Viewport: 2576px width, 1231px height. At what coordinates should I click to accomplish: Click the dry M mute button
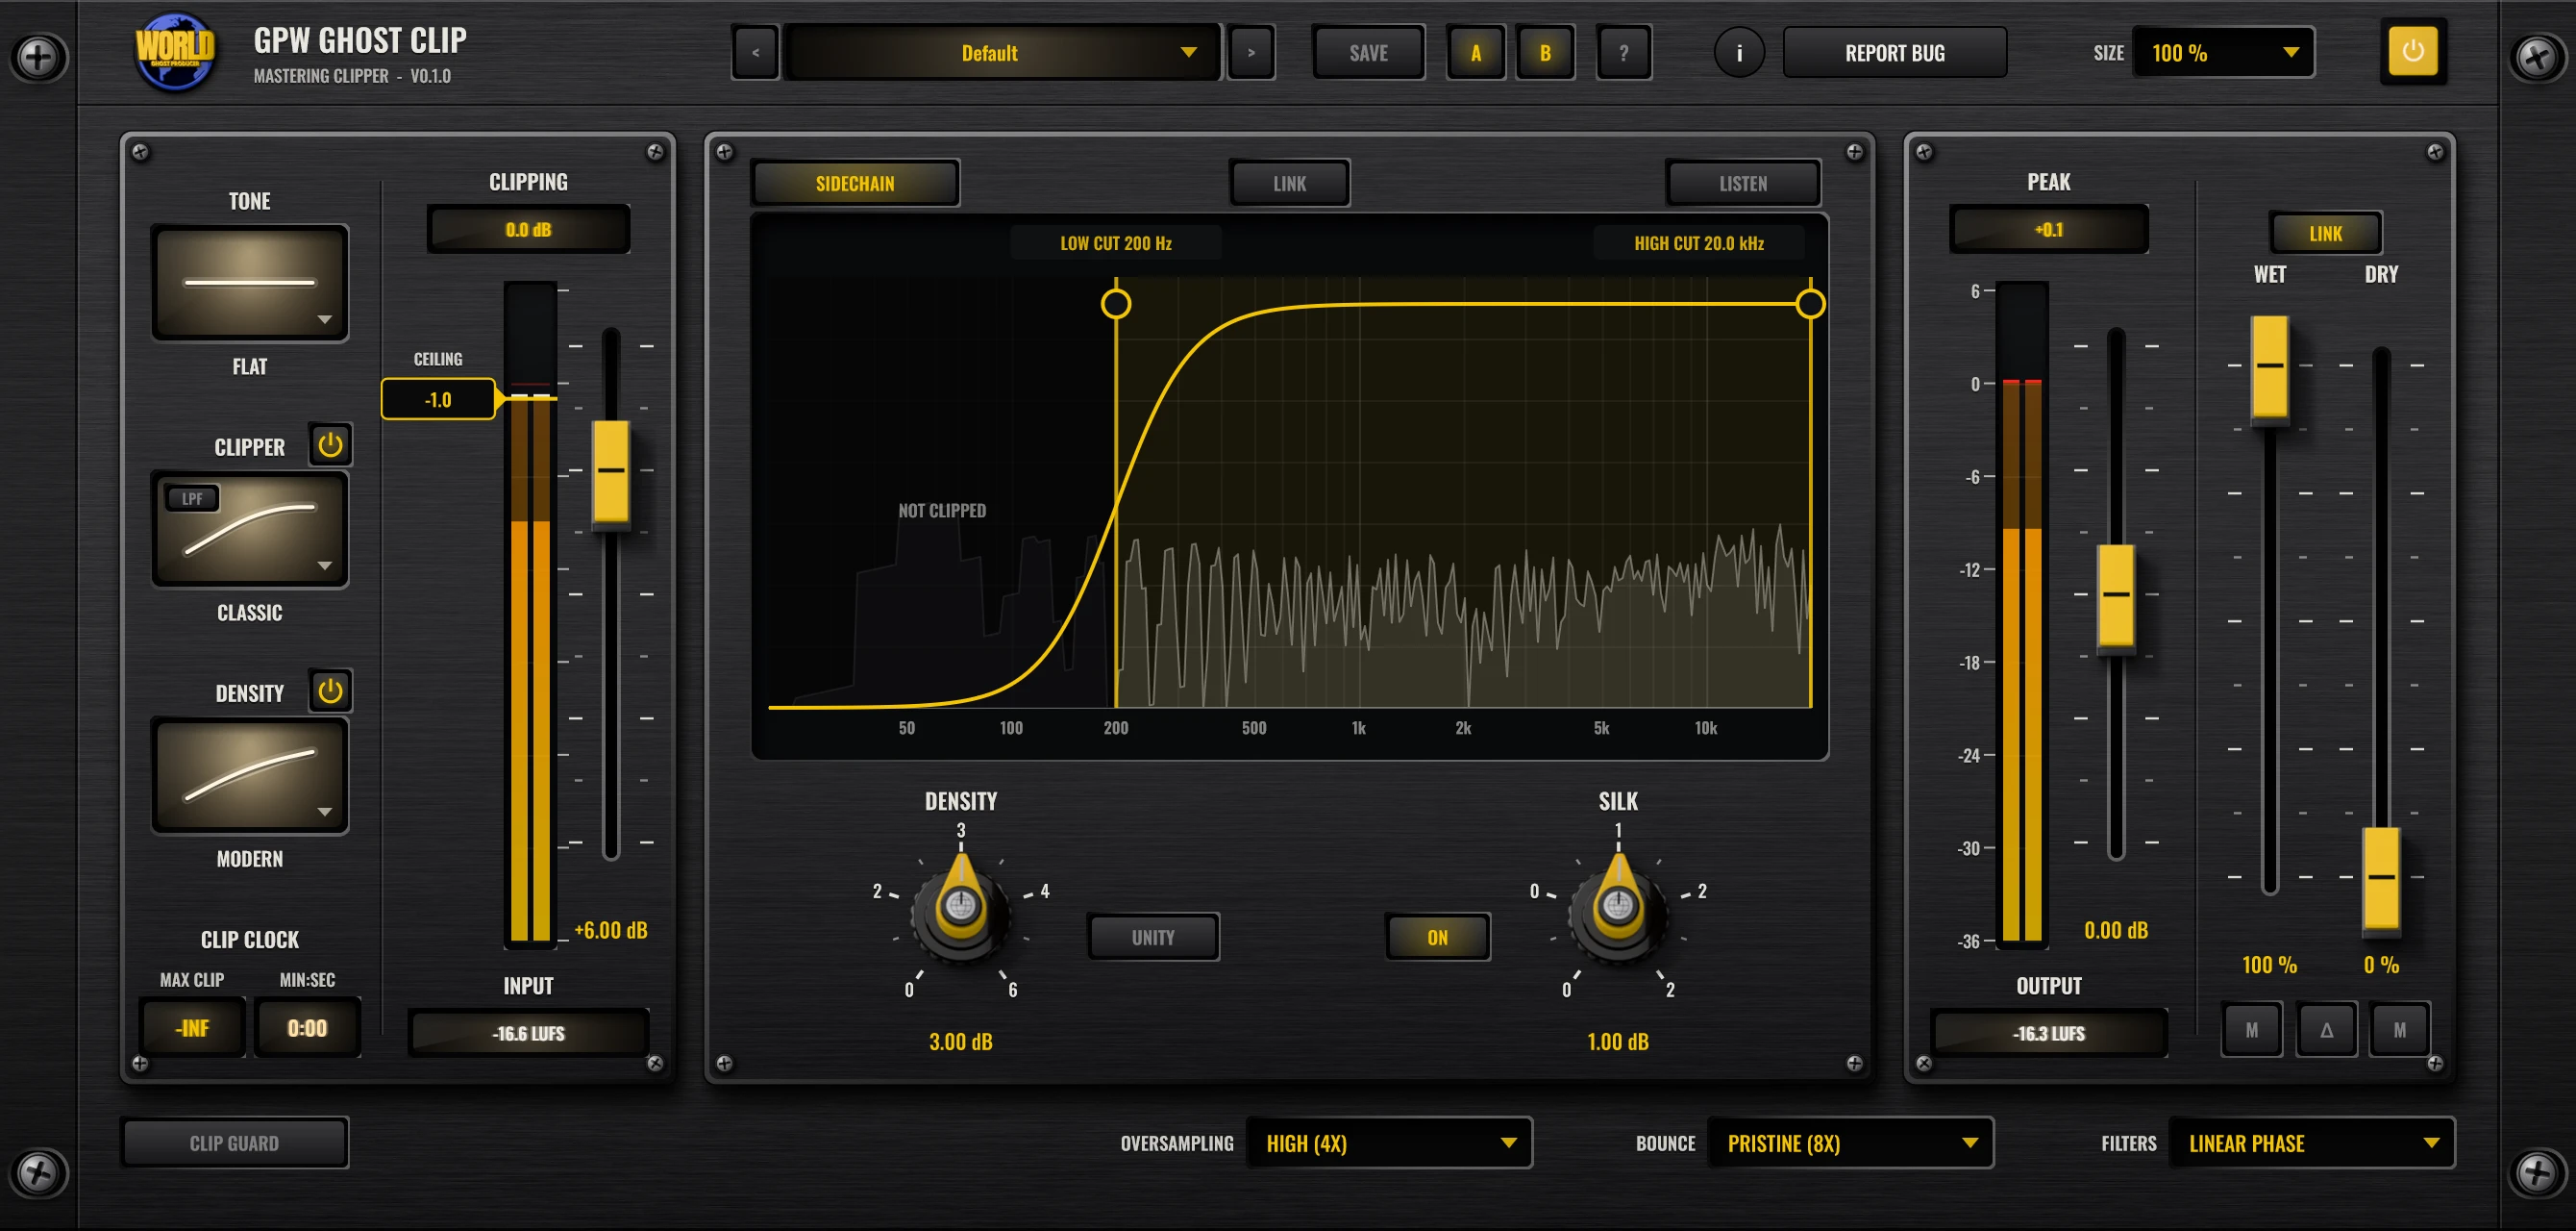pos(2399,1030)
